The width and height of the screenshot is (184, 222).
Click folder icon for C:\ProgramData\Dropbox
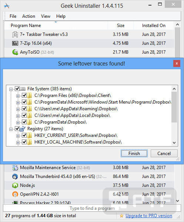[29, 122]
